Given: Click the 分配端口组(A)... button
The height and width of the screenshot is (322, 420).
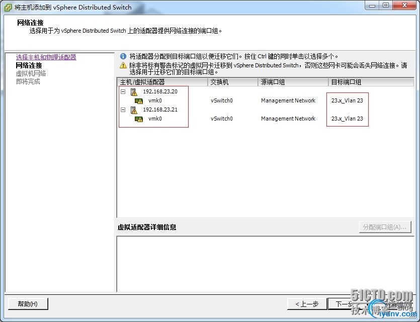Looking at the screenshot, I should (x=385, y=227).
